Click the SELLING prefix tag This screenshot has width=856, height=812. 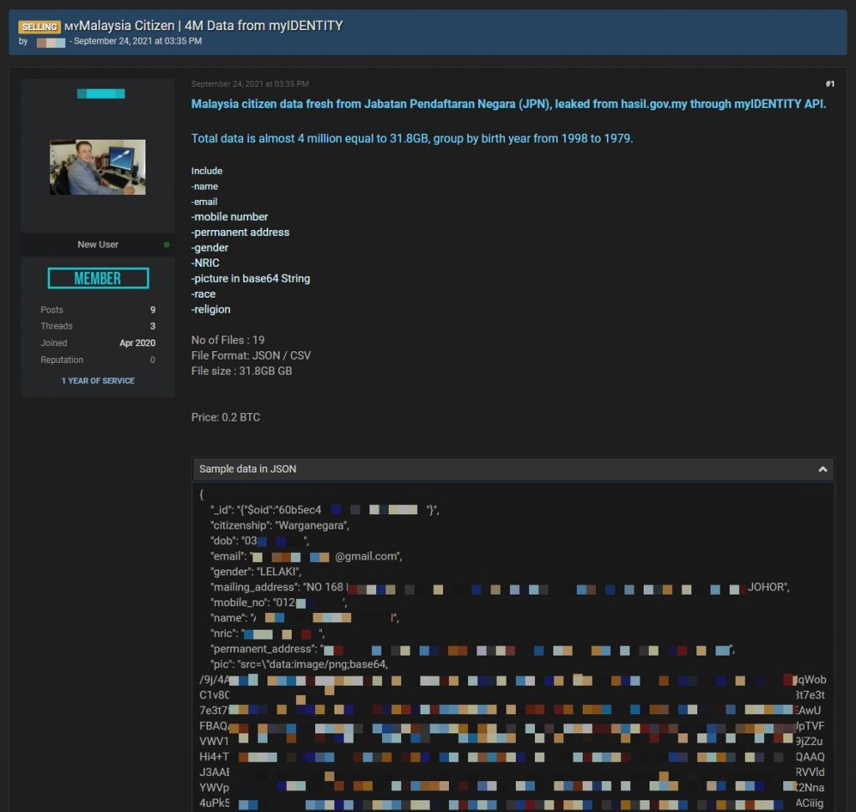pos(39,27)
